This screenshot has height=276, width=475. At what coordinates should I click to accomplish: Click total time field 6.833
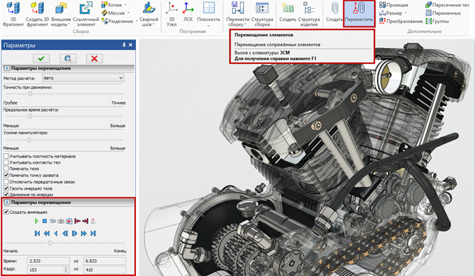tap(105, 261)
